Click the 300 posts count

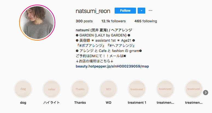click(84, 21)
